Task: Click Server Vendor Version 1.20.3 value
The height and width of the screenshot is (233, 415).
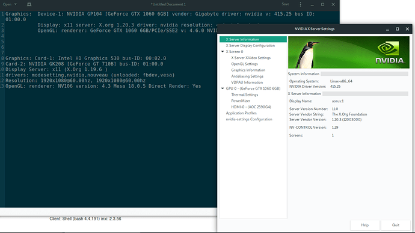Action: (x=346, y=120)
